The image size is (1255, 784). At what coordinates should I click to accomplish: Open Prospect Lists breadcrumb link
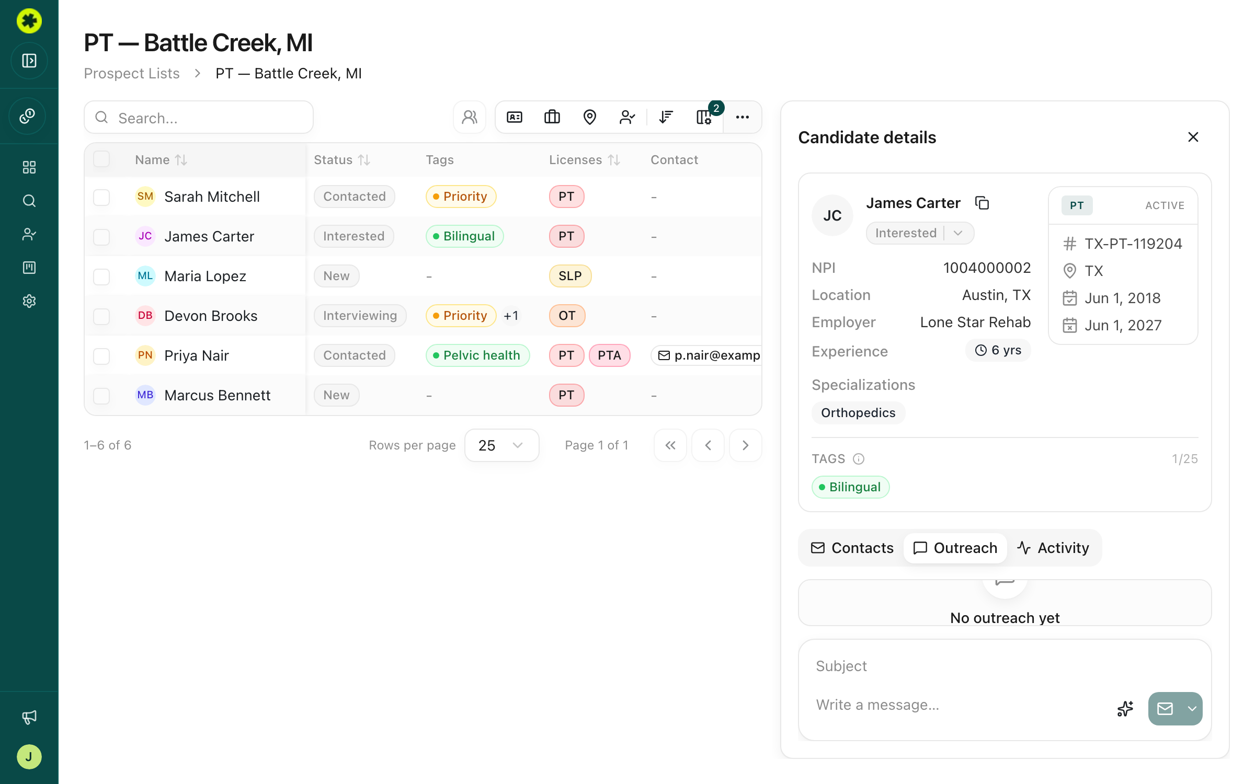click(132, 74)
